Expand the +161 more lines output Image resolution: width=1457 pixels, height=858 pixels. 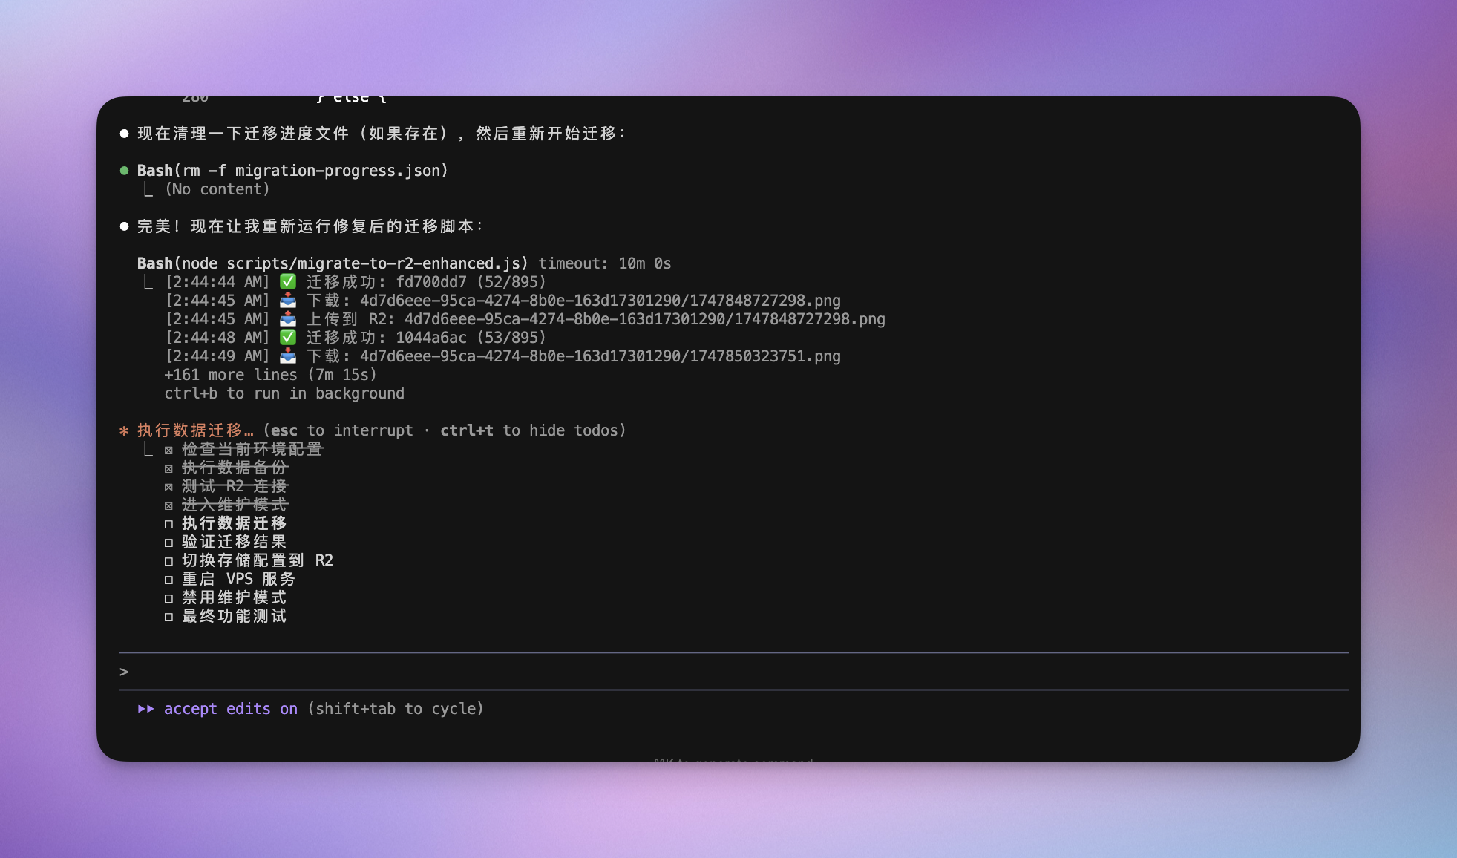coord(270,375)
